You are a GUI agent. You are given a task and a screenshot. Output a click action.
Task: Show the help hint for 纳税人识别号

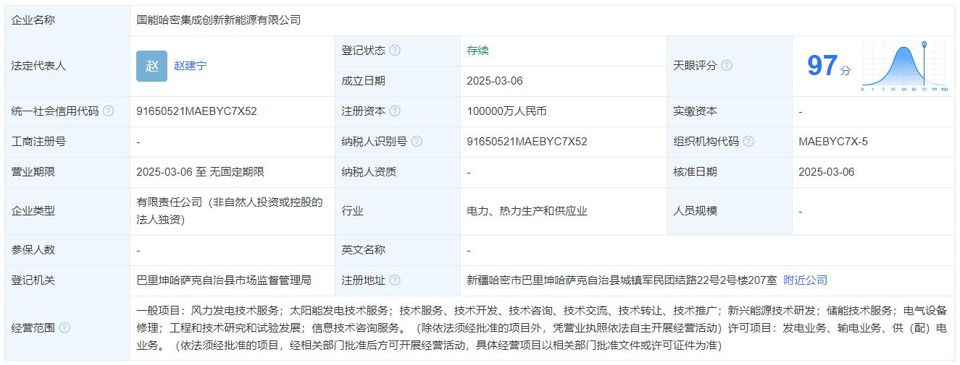point(417,142)
